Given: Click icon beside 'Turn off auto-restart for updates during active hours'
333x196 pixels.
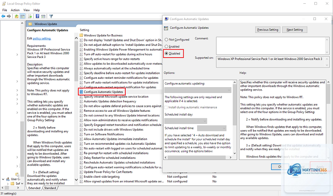Looking at the screenshot, I should click(x=81, y=54).
